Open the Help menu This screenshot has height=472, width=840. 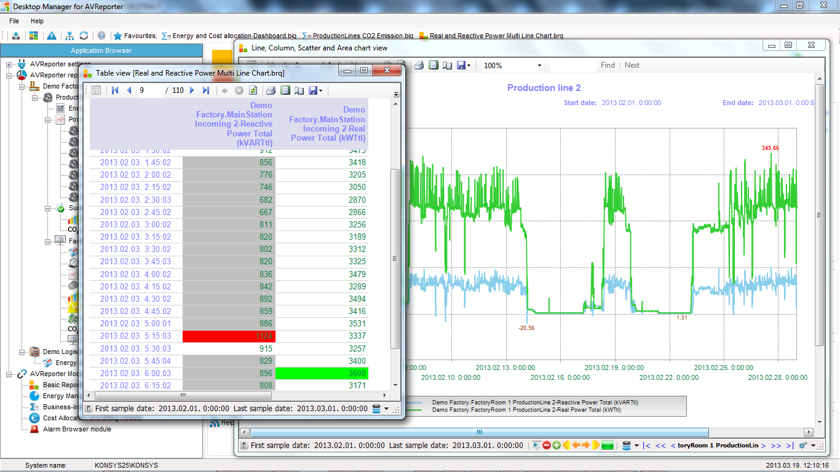coord(37,21)
